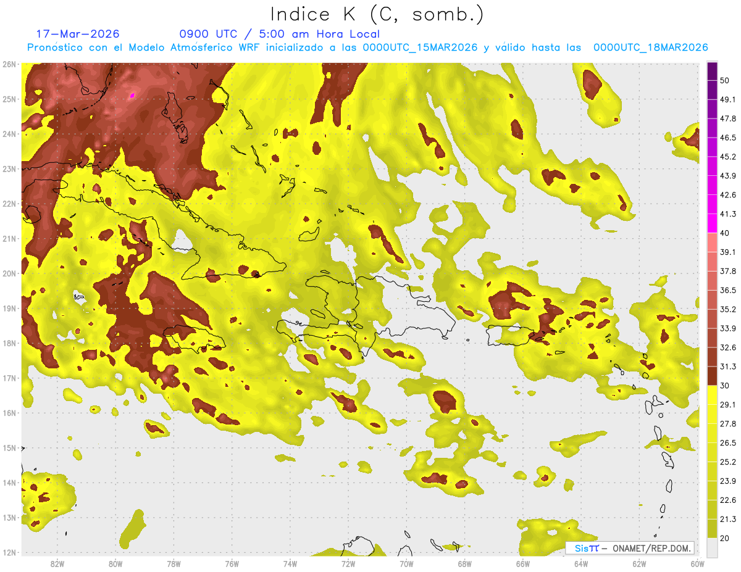741x572 pixels.
Task: Click colorbar label '27.8'
Action: [x=728, y=423]
